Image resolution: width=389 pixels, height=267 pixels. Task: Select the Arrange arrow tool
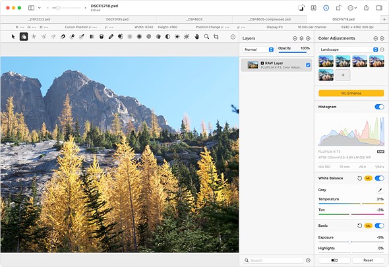pos(13,37)
